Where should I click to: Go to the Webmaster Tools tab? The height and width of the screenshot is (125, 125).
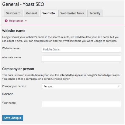(x=72, y=13)
